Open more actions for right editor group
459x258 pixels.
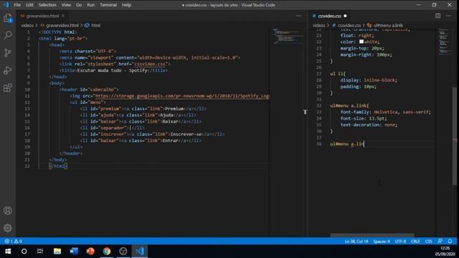(448, 16)
